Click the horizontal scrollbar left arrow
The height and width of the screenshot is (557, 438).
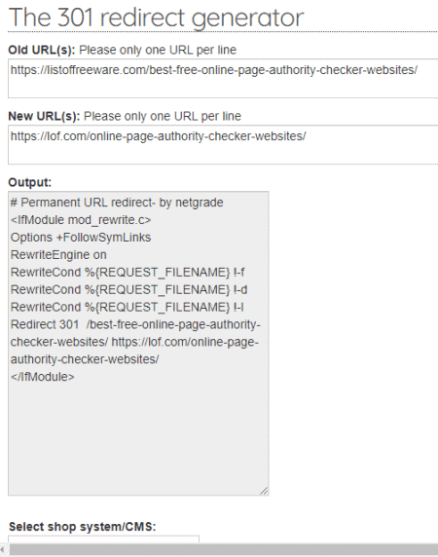point(3,549)
